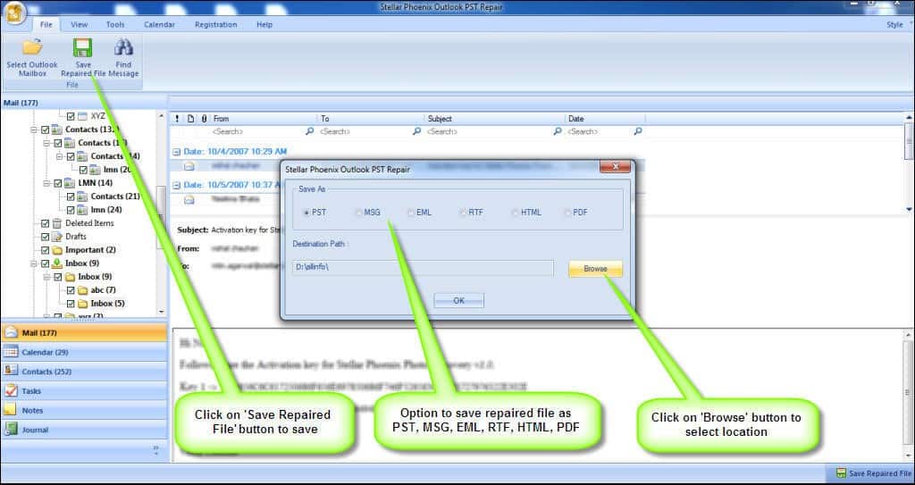The width and height of the screenshot is (915, 485).
Task: Click the status bar Save Repaired File icon
Action: [841, 473]
